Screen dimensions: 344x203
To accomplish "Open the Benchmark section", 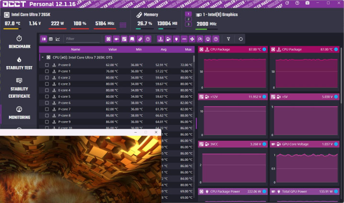I will [x=19, y=42].
